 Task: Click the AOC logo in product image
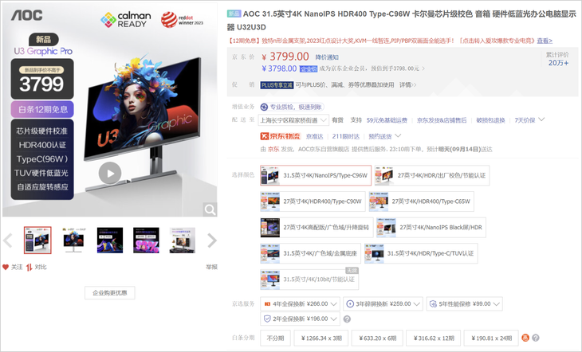tap(27, 15)
